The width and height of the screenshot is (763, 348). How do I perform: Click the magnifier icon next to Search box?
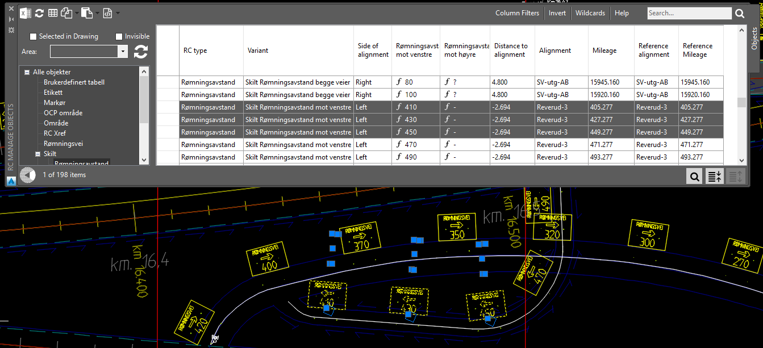pyautogui.click(x=740, y=14)
